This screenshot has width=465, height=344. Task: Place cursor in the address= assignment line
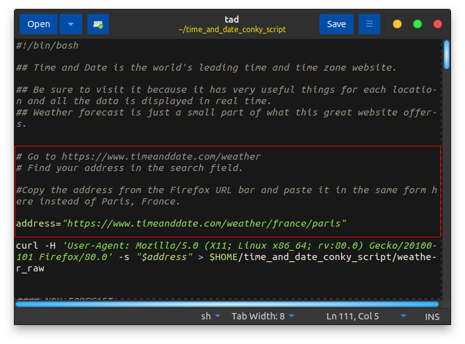tap(181, 223)
